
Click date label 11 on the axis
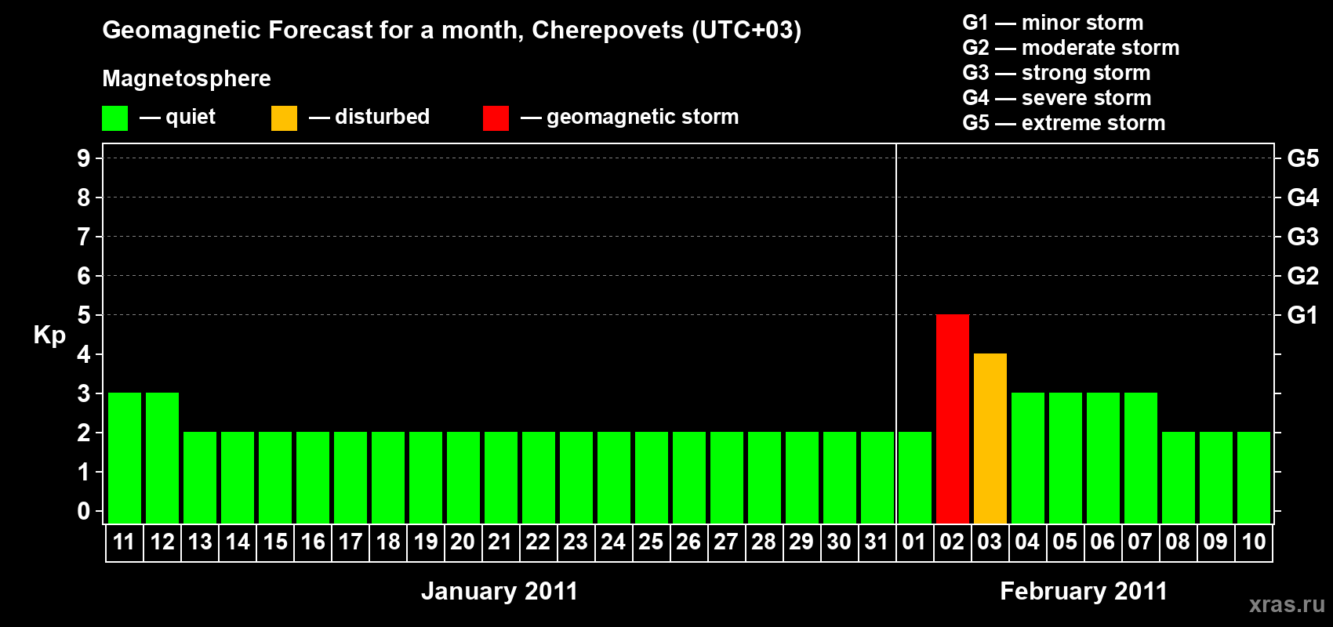(124, 542)
